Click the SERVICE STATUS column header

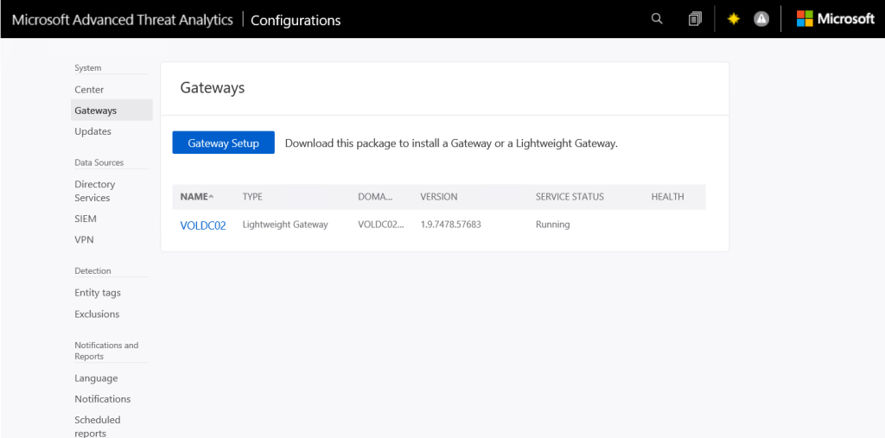coord(570,197)
